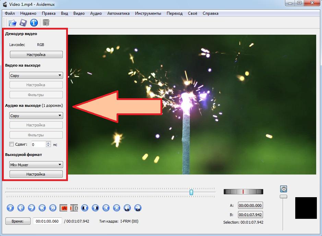
Task: Go to the next frame
Action: [x=32, y=208]
